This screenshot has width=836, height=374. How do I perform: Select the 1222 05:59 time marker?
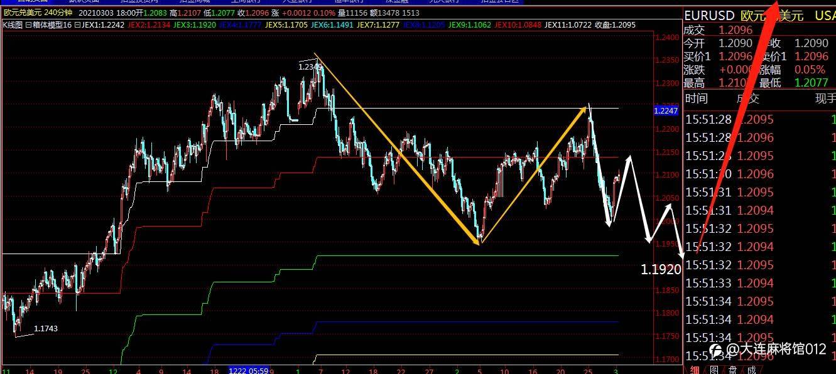(249, 370)
